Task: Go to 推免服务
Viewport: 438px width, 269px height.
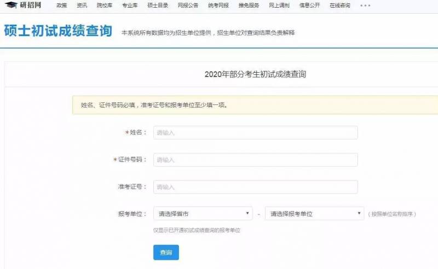Action: (247, 5)
